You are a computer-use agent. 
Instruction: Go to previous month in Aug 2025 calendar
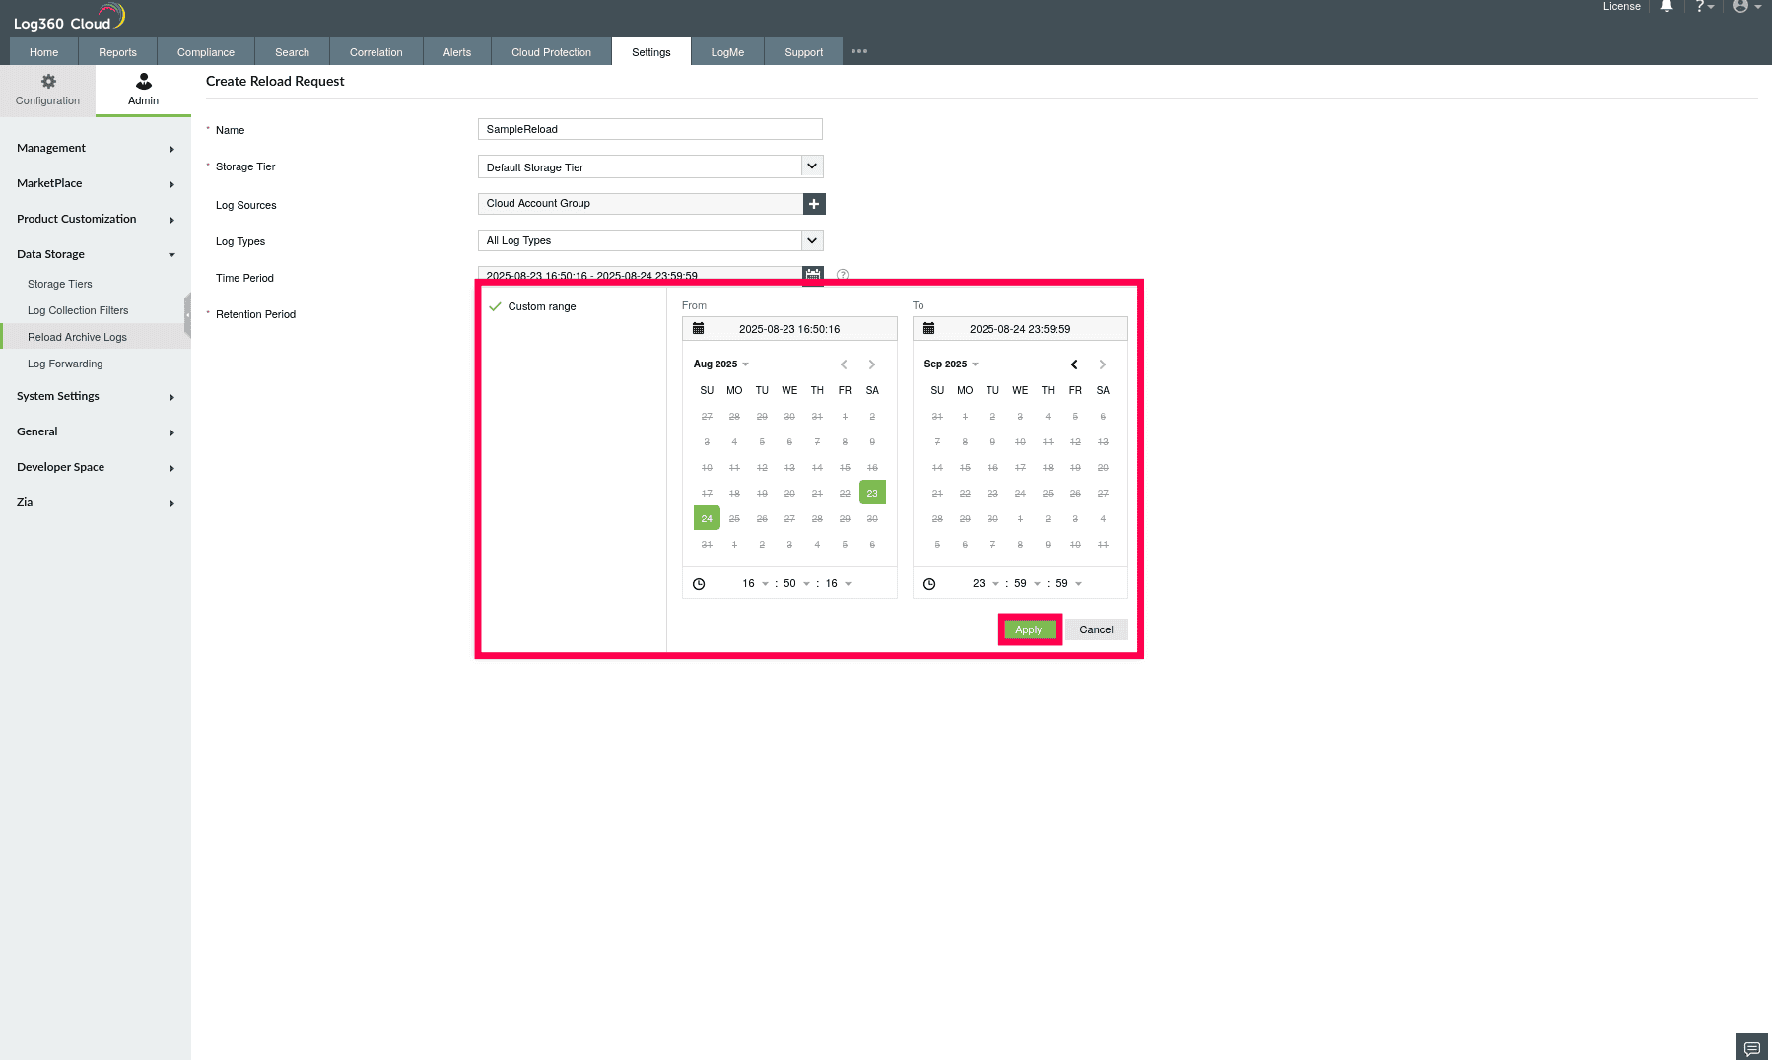tap(844, 364)
